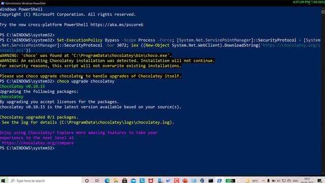Open the Windows Start menu
The width and height of the screenshot is (325, 183).
(x=3, y=180)
